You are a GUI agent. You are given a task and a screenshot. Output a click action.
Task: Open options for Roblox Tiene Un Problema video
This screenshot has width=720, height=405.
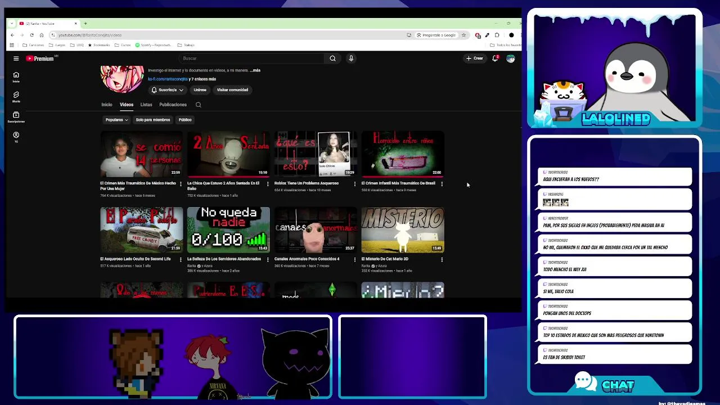[354, 184]
